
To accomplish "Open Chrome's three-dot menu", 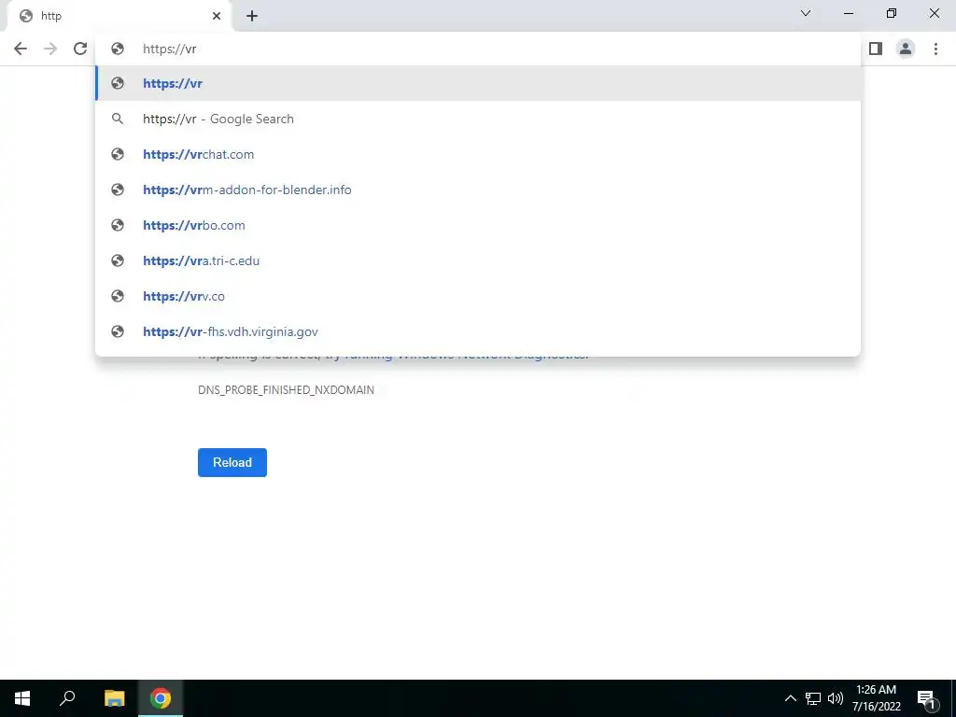I will (x=935, y=49).
